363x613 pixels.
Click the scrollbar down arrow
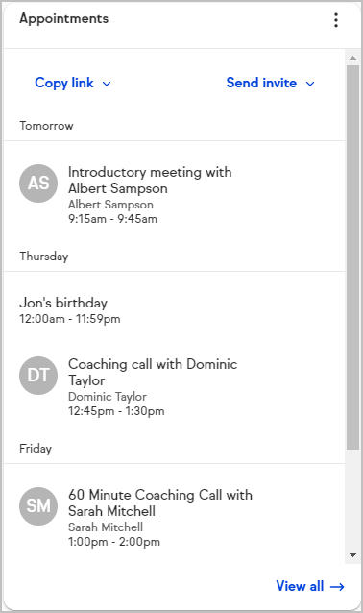coord(352,555)
